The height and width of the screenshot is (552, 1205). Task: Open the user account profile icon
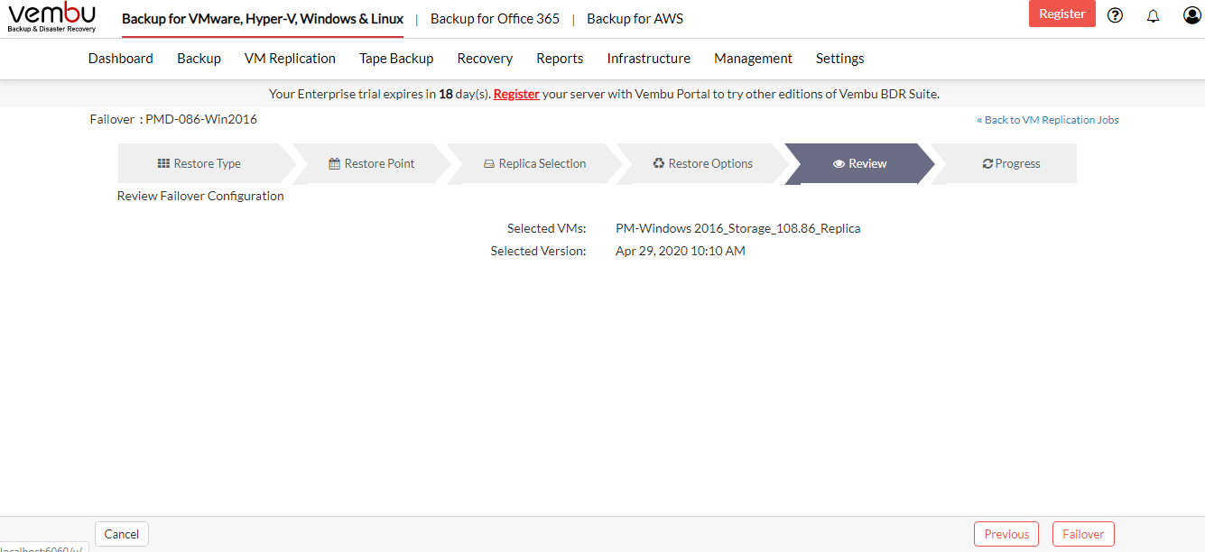point(1192,15)
